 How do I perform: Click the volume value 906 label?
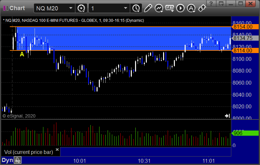(245, 133)
